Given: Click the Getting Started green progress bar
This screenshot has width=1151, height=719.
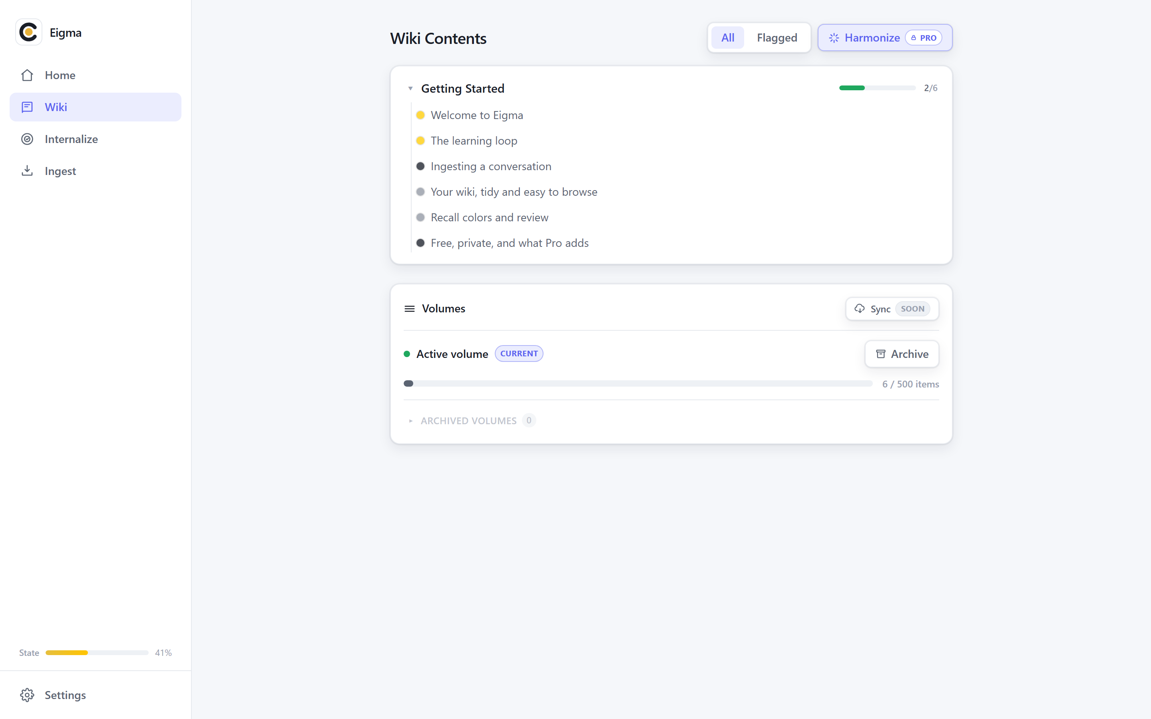Looking at the screenshot, I should coord(877,88).
